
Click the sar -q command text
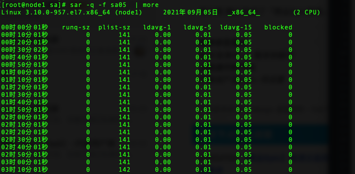click(114, 5)
